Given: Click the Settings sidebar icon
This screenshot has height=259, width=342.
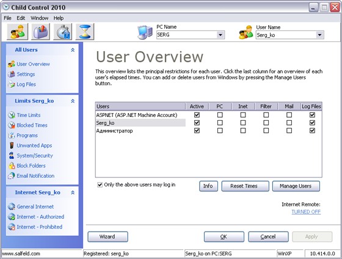Looking at the screenshot, I should click(x=12, y=74).
